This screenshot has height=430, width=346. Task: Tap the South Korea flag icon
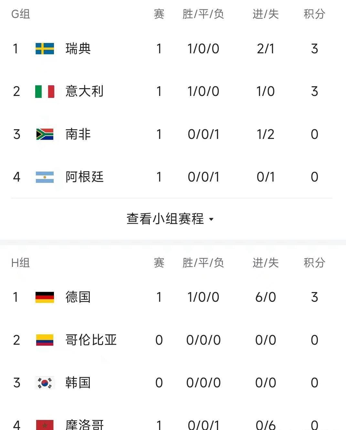click(x=45, y=383)
